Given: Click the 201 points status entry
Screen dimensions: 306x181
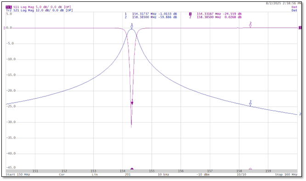Looking at the screenshot, I should click(x=128, y=175).
